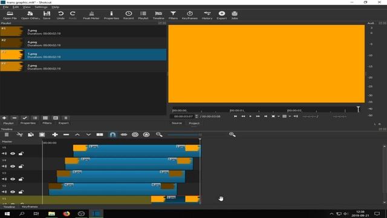Open the File menu
This screenshot has width=387, height=218.
point(5,7)
